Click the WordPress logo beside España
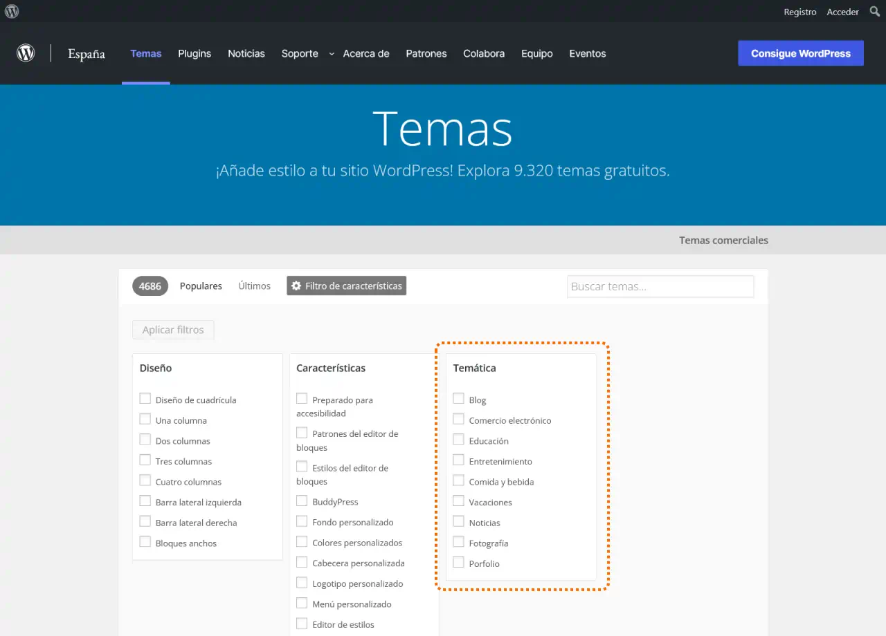The height and width of the screenshot is (636, 886). 26,53
